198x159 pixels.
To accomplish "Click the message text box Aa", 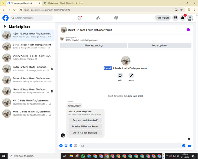I will tap(131, 146).
